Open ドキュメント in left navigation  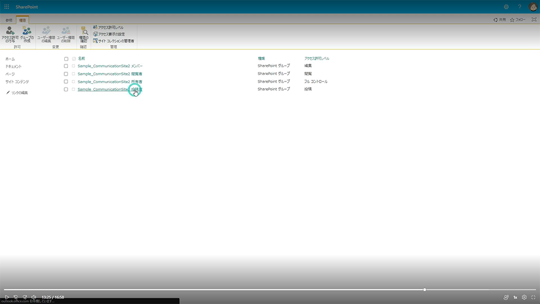point(13,66)
